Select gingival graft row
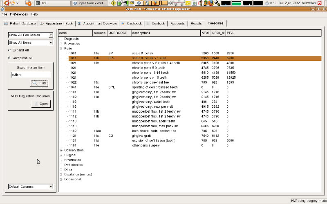 point(195,136)
